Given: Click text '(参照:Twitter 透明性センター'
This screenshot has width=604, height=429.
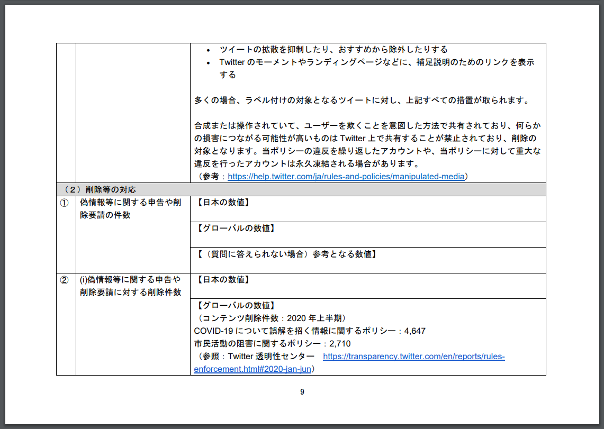Looking at the screenshot, I should [255, 357].
